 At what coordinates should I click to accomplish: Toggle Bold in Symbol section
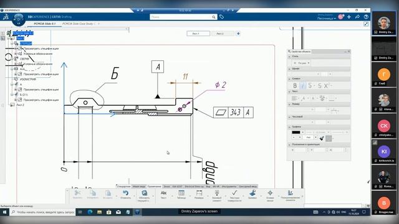click(x=295, y=86)
